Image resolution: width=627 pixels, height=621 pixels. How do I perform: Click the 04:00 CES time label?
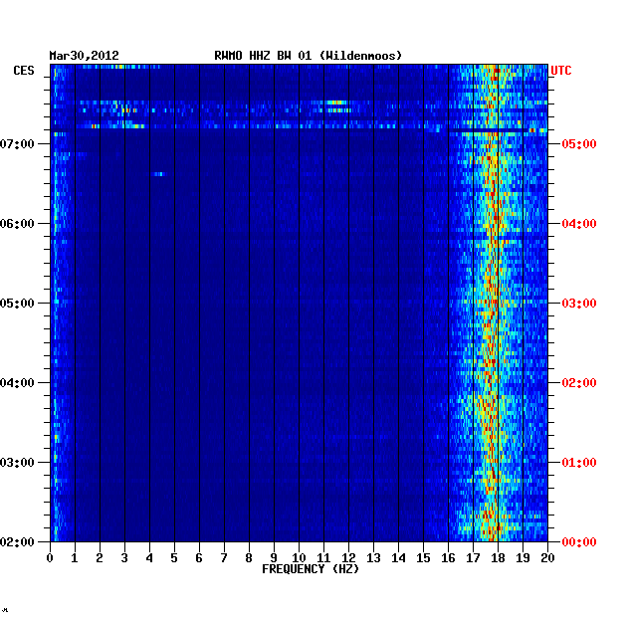point(17,383)
